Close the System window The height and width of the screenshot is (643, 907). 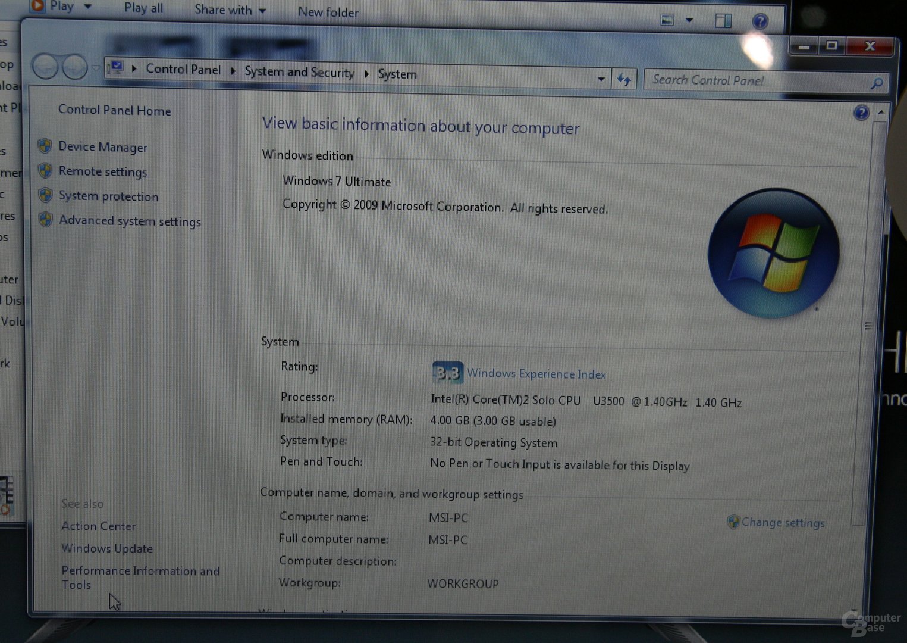(870, 46)
